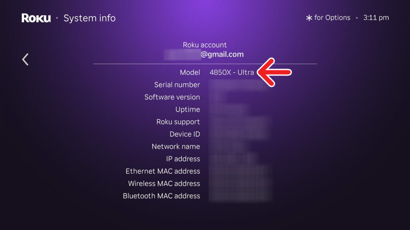This screenshot has width=410, height=230.
Task: Click the Uptime entry
Action: coord(187,109)
